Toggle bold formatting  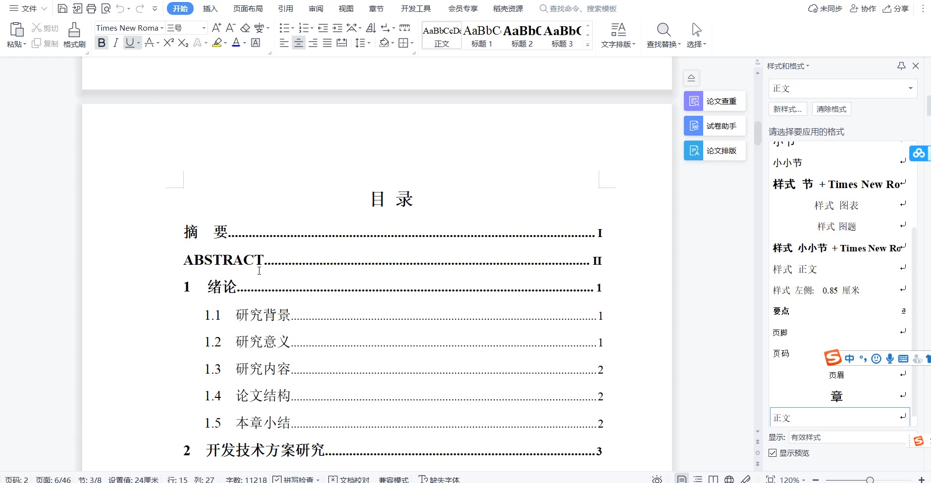click(102, 43)
